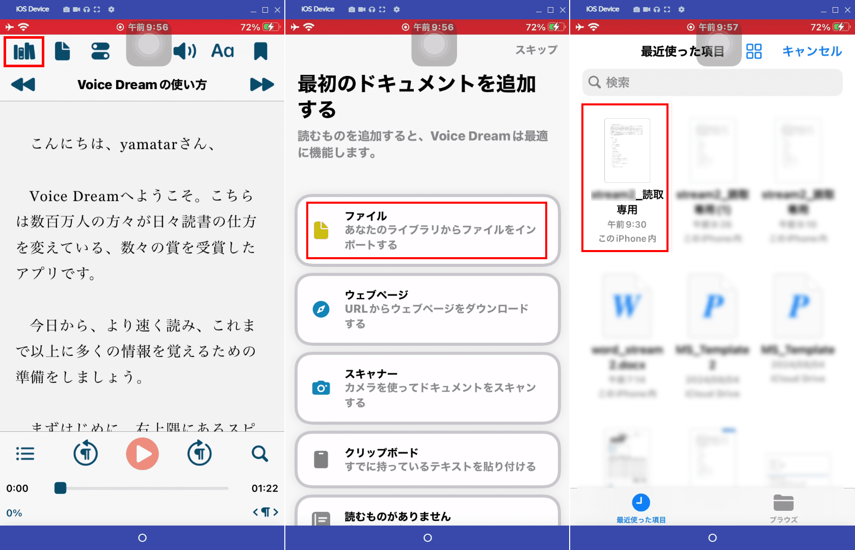This screenshot has height=550, width=855.
Task: Tap the speaker audio settings icon
Action: 184,51
